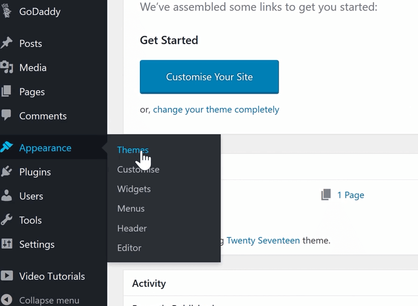This screenshot has width=418, height=306.
Task: Collapse the admin sidebar menu
Action: click(40, 300)
